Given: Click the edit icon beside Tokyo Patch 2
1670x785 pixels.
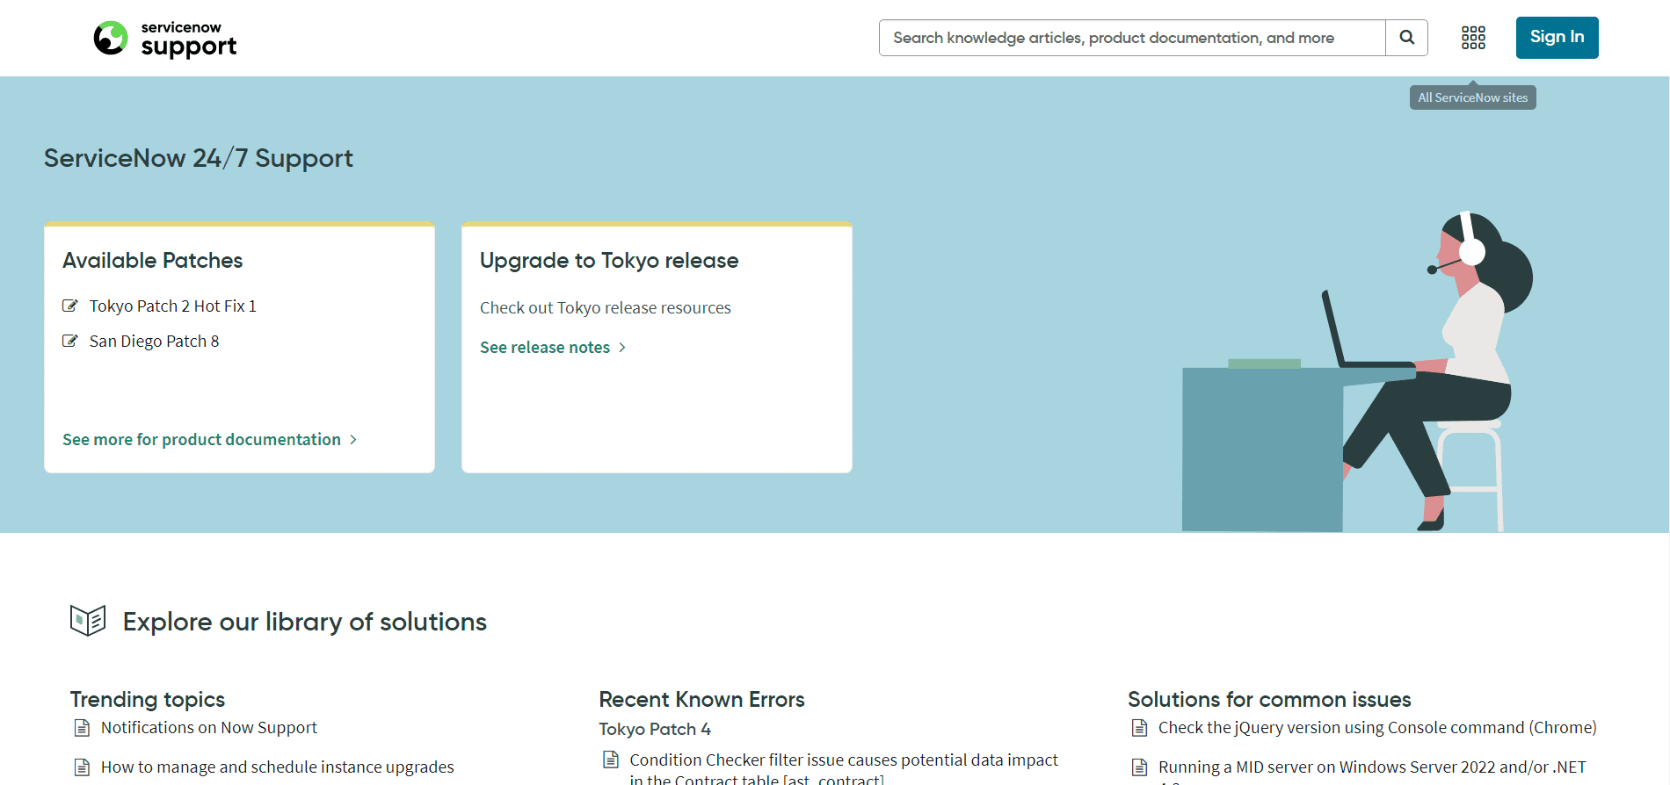Looking at the screenshot, I should (70, 306).
